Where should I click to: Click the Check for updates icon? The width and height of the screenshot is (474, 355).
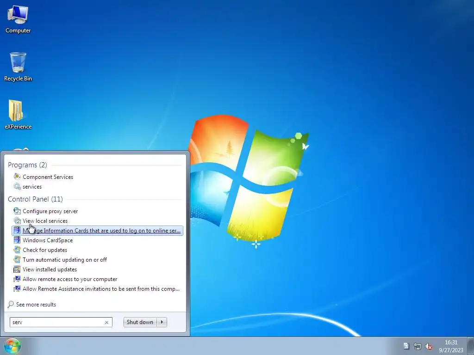tap(17, 250)
